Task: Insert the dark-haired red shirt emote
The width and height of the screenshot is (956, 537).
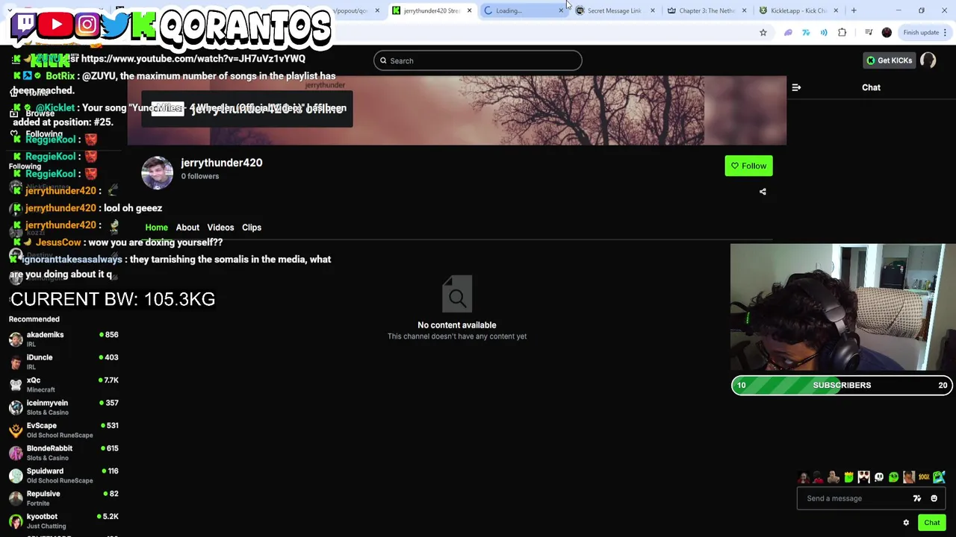Action: coord(819,477)
